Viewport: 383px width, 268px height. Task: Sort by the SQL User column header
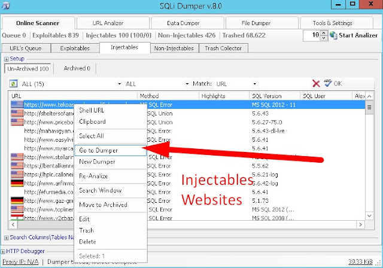coord(326,96)
